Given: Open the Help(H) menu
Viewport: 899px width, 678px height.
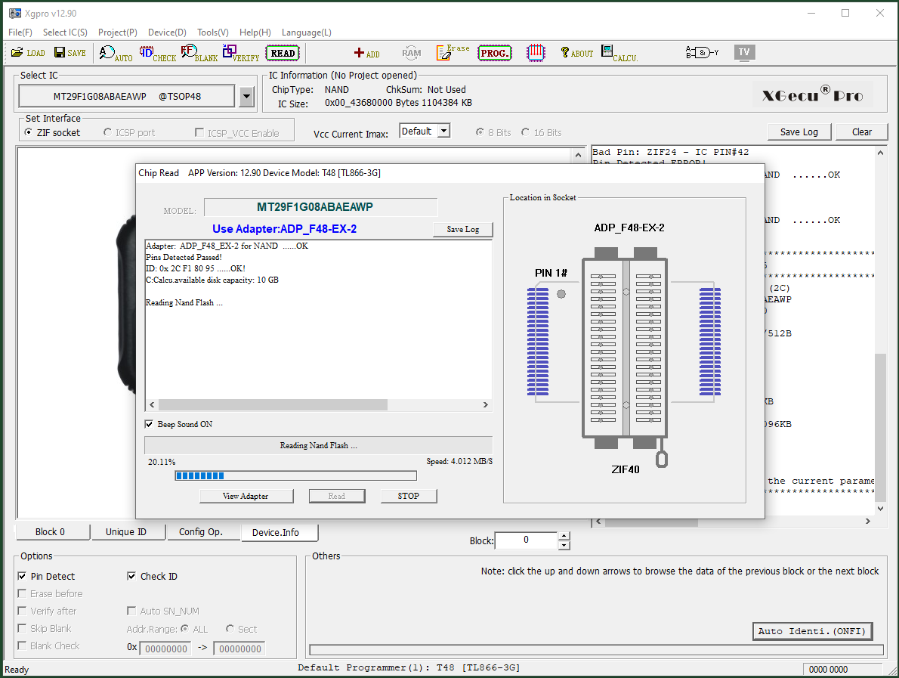Looking at the screenshot, I should [x=255, y=32].
